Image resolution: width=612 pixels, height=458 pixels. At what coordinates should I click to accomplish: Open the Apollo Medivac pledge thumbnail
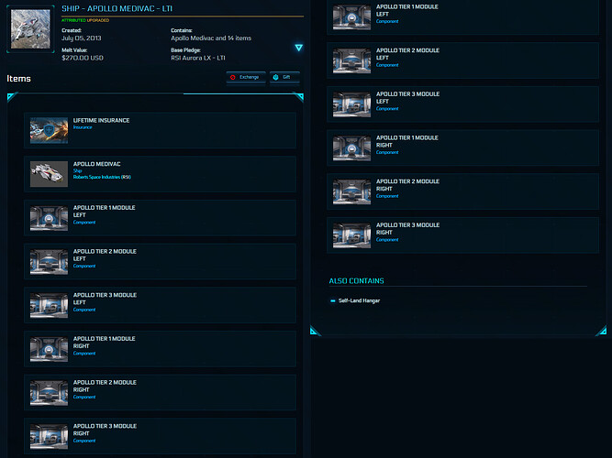click(x=31, y=29)
